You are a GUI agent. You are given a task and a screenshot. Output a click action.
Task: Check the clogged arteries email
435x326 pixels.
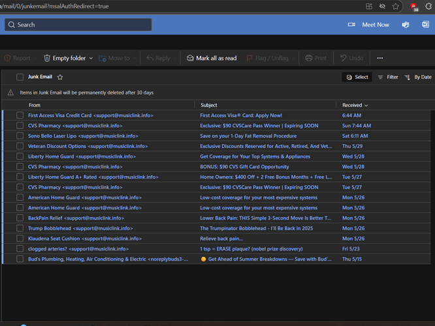coord(20,248)
